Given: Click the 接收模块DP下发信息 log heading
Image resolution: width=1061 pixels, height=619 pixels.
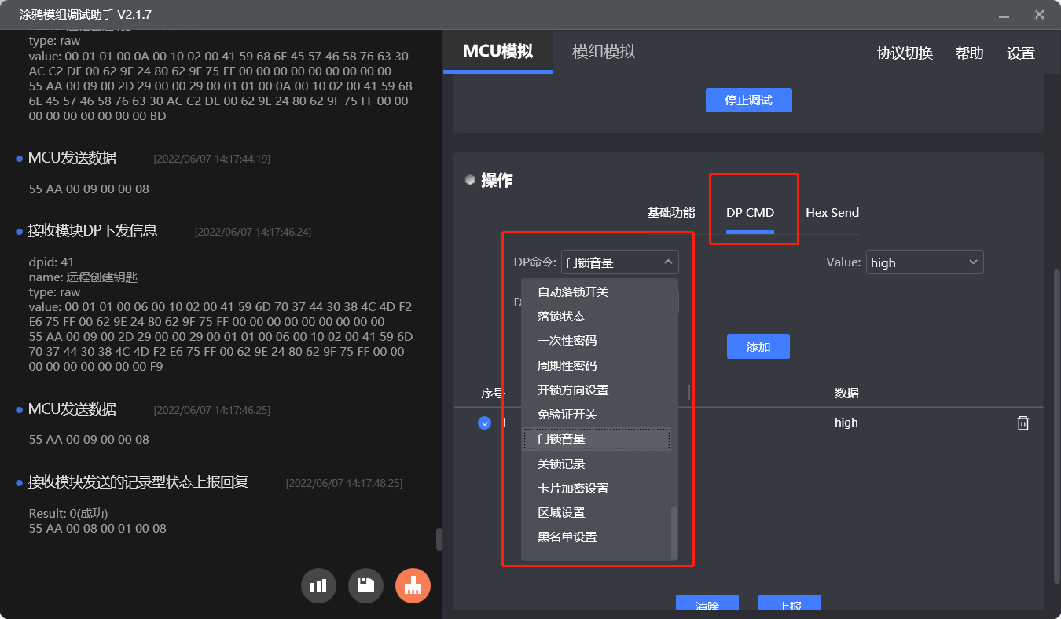Looking at the screenshot, I should click(93, 231).
